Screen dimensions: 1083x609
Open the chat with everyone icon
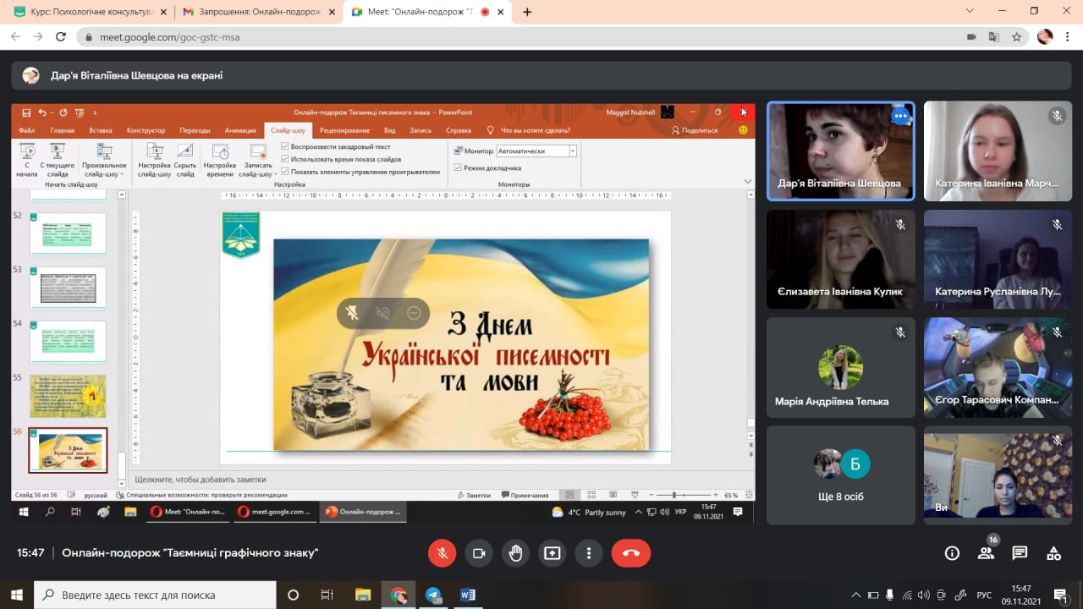[x=1020, y=553]
